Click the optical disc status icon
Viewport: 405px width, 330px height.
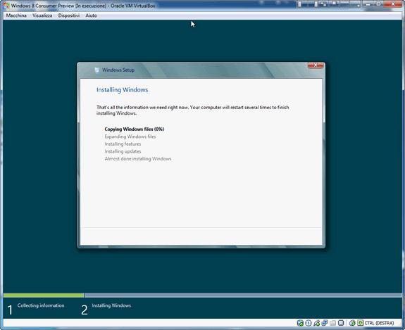309,323
